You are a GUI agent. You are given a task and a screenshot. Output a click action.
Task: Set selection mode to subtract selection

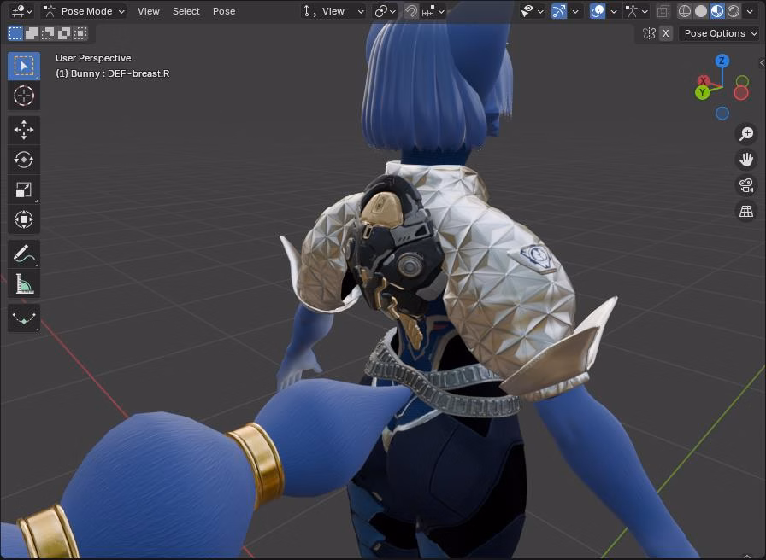click(48, 33)
